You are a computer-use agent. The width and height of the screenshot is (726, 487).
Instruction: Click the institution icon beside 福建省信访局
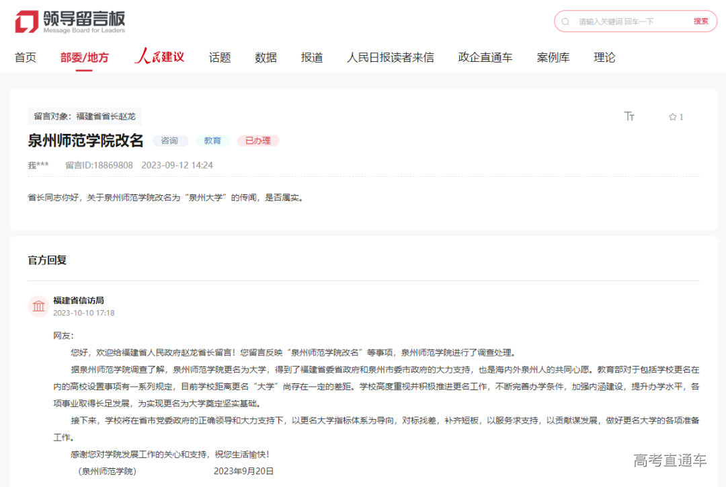pyautogui.click(x=38, y=306)
